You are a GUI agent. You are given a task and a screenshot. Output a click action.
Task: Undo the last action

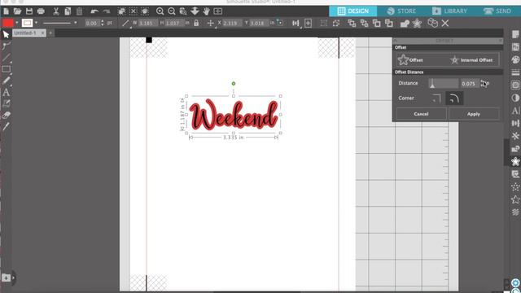(94, 11)
